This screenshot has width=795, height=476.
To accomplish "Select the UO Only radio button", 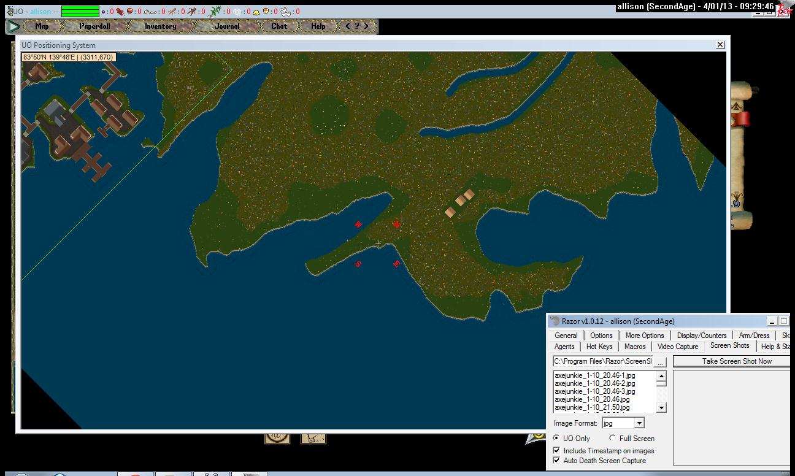I will click(556, 439).
